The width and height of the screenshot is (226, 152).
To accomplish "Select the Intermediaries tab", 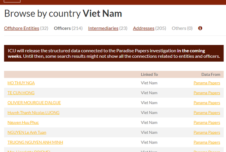I will tap(103, 28).
